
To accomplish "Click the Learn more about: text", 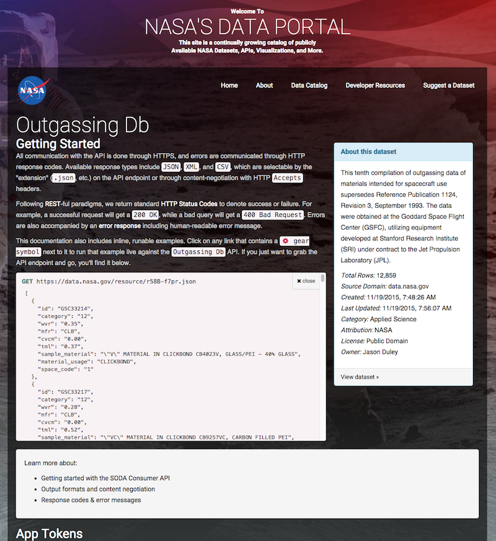I will tap(51, 463).
